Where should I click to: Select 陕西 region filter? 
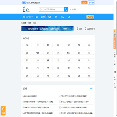pos(48,76)
